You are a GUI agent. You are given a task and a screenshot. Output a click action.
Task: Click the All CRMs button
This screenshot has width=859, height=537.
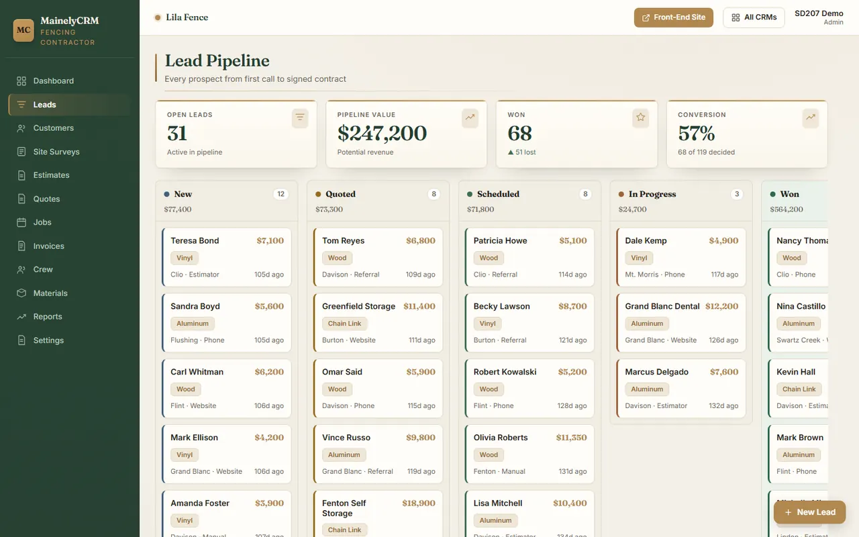click(x=754, y=17)
